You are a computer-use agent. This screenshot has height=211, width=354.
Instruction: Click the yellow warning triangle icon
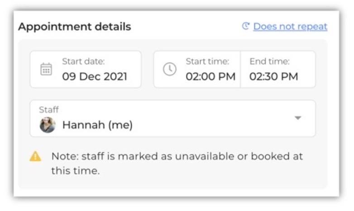35,156
